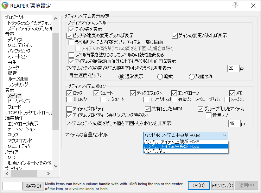Click 検索(S) button
Image resolution: width=261 pixels, height=193 pixels.
click(34, 186)
